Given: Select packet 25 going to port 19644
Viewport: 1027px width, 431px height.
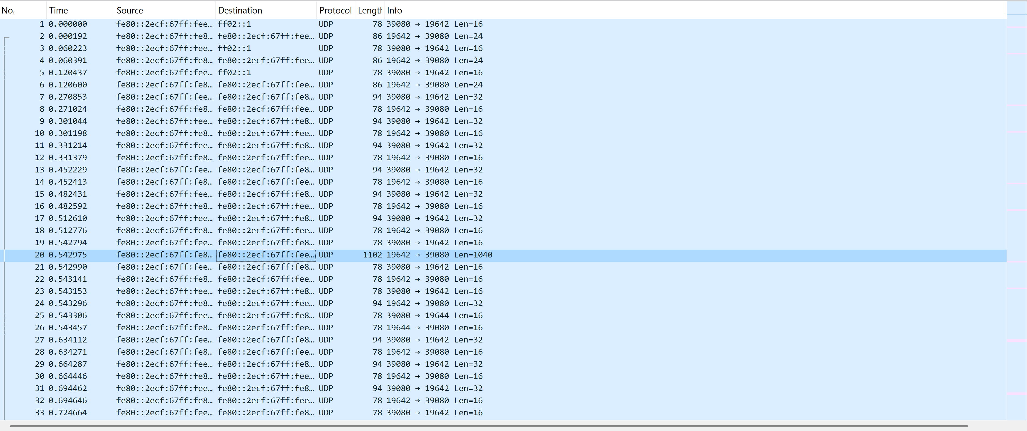Looking at the screenshot, I should pos(436,315).
